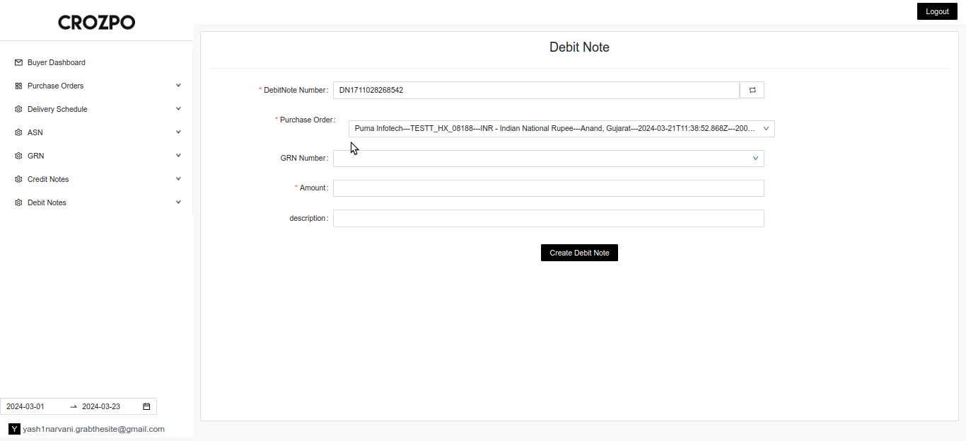Screen dimensions: 966x441
Task: Click the user avatar Y icon
Action: pos(14,429)
